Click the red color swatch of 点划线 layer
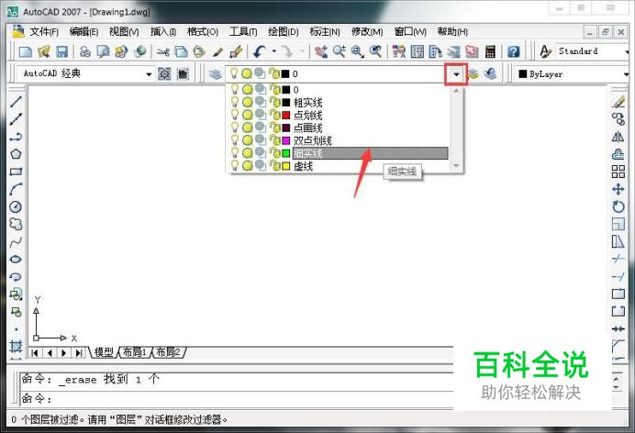Viewport: 635px width, 433px height. pyautogui.click(x=286, y=115)
